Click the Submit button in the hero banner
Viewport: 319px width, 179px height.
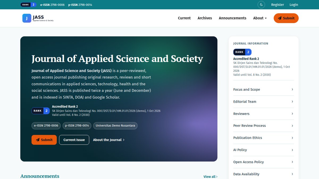coord(44,140)
